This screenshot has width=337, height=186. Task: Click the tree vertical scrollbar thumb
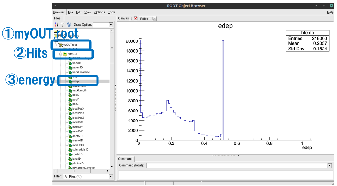[x=112, y=48]
